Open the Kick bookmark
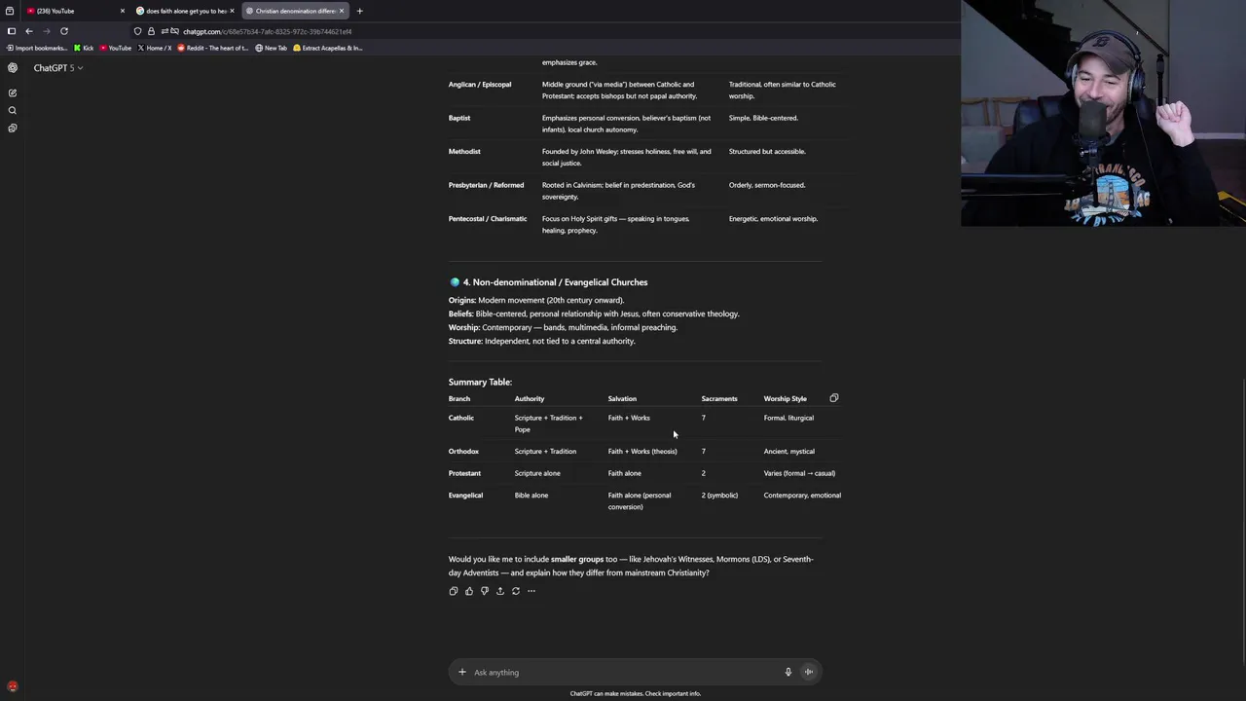This screenshot has height=701, width=1246. tap(85, 48)
